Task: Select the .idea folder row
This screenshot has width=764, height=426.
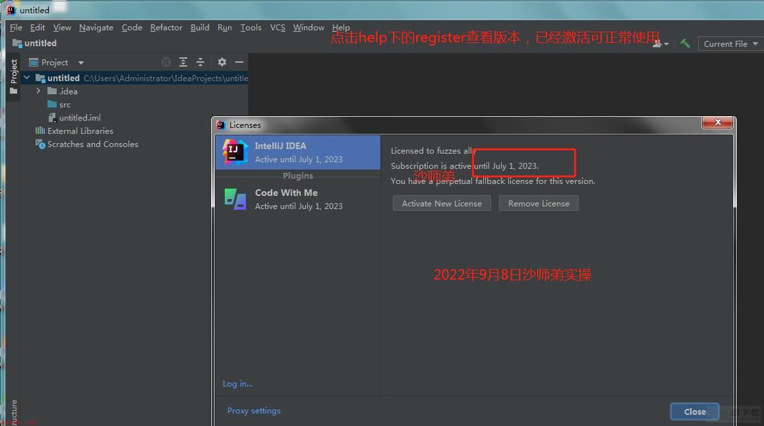Action: click(x=134, y=91)
